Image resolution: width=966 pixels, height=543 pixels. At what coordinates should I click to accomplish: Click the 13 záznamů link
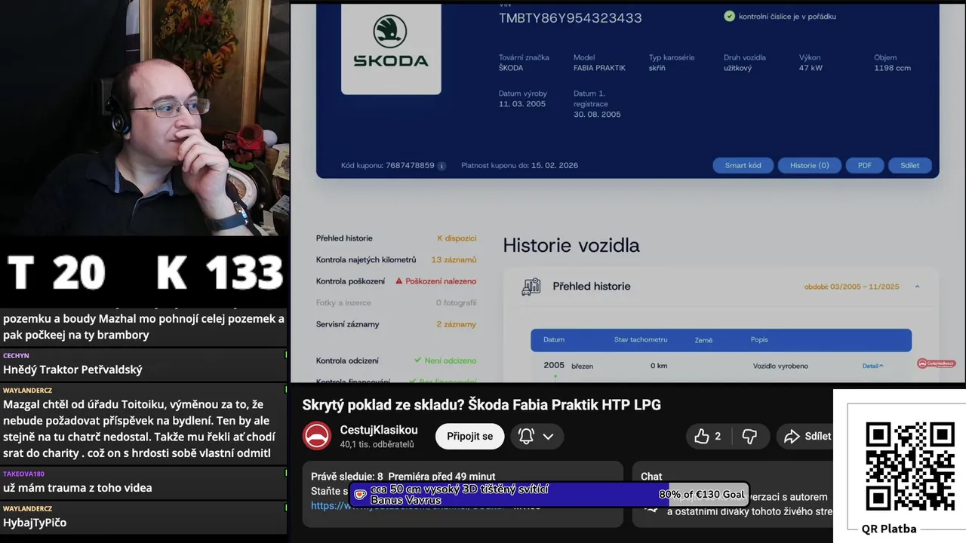[x=454, y=259]
